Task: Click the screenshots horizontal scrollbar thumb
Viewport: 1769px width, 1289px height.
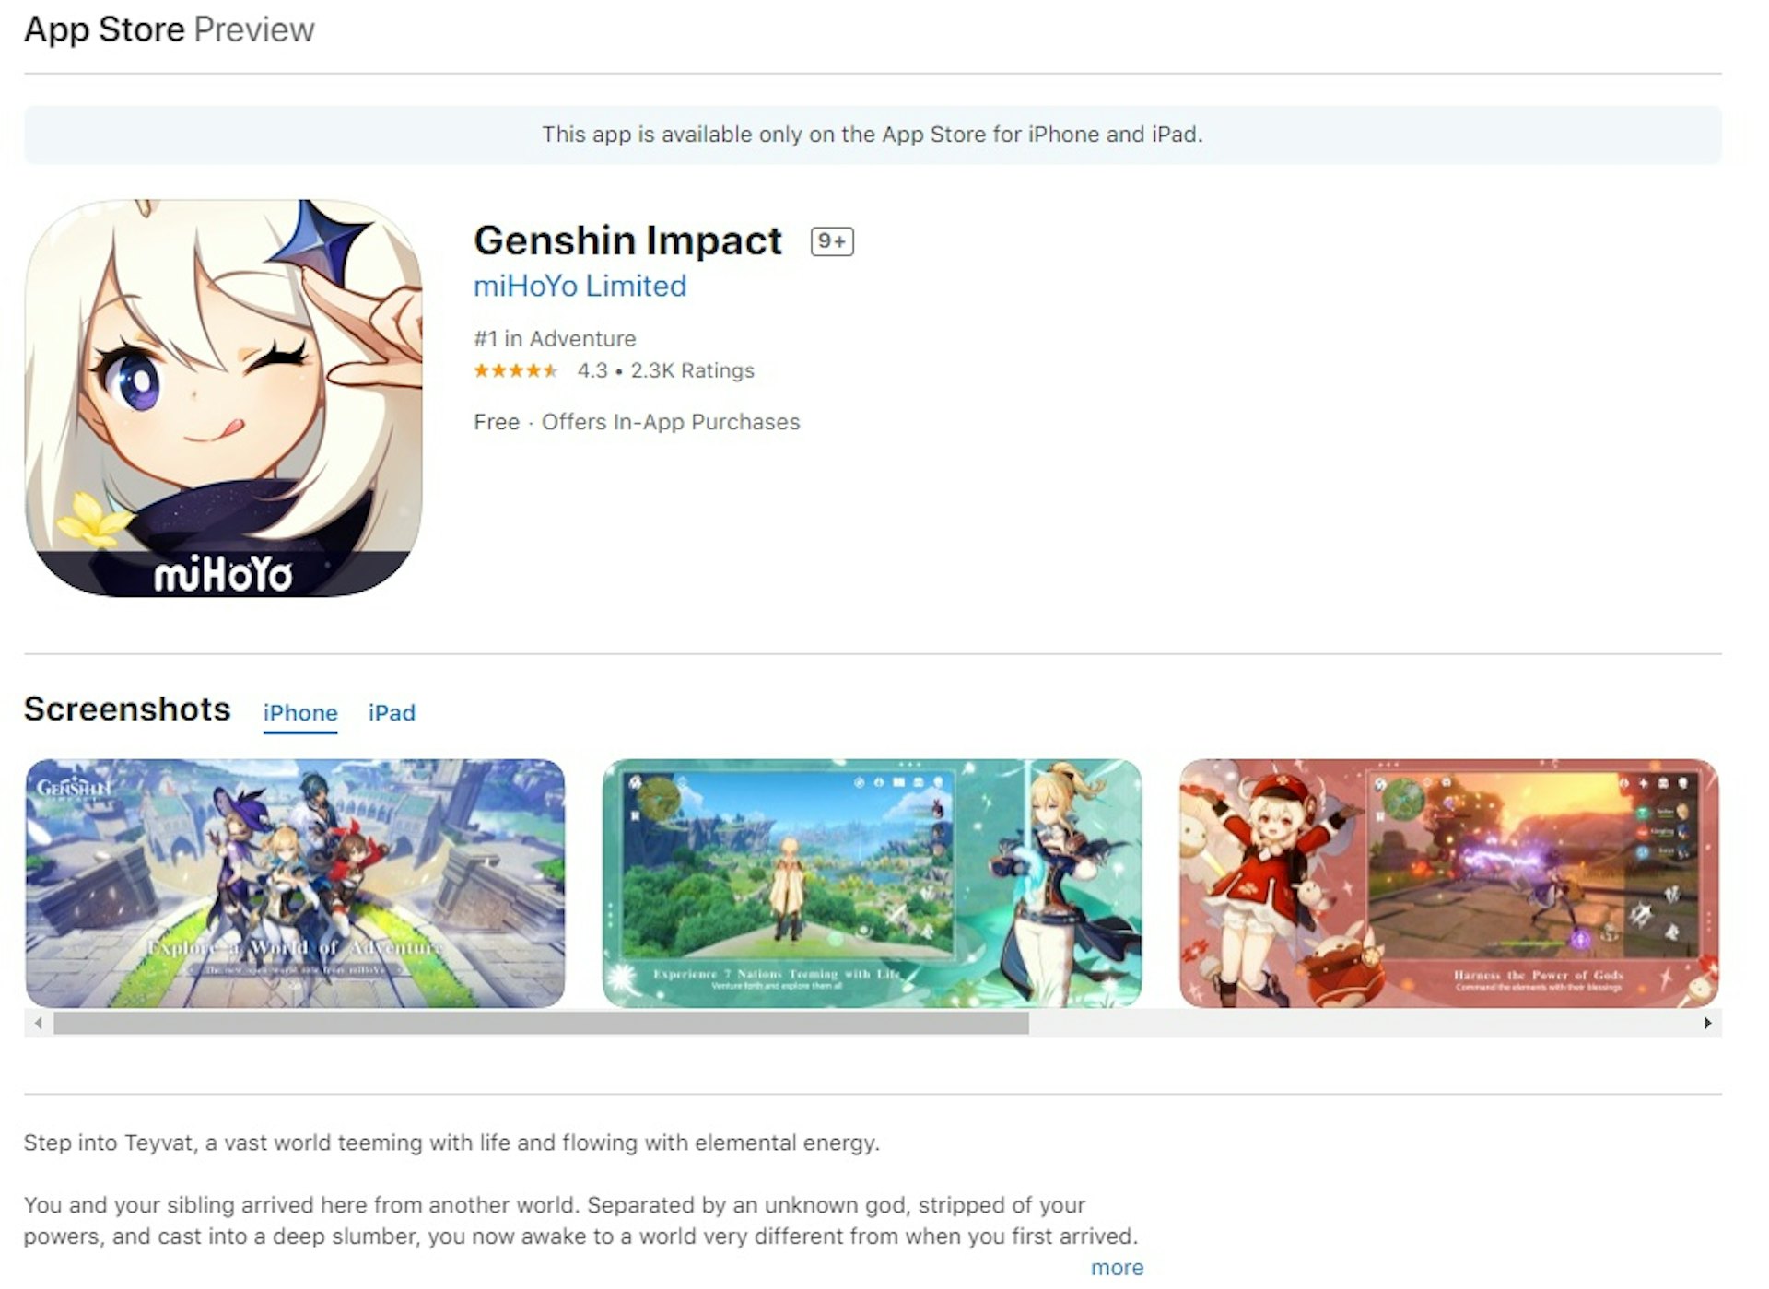Action: point(541,1023)
